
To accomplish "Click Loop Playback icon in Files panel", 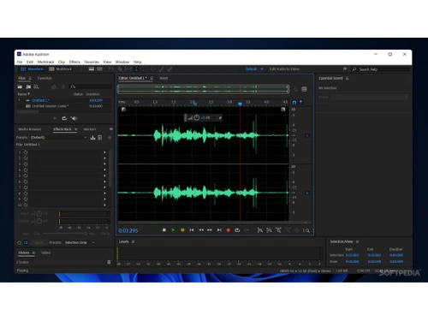I will coord(64,118).
